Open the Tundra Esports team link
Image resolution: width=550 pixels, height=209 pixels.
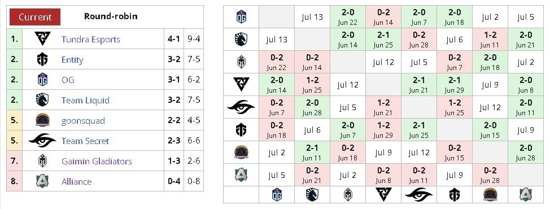click(90, 40)
